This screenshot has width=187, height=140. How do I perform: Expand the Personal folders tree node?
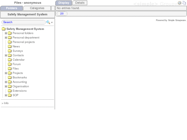6,33
